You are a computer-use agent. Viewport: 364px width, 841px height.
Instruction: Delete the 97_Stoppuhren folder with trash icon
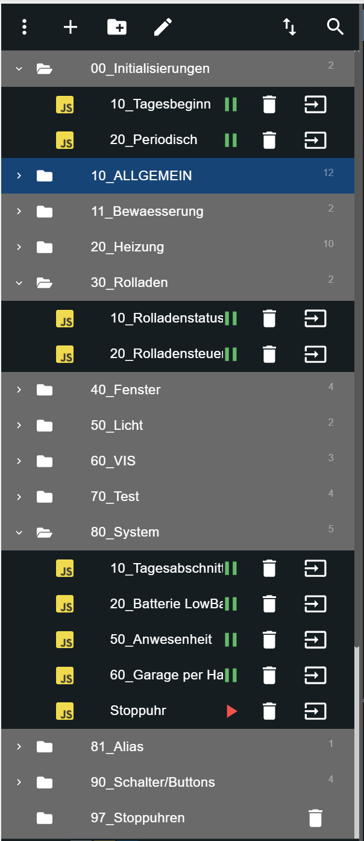click(315, 818)
